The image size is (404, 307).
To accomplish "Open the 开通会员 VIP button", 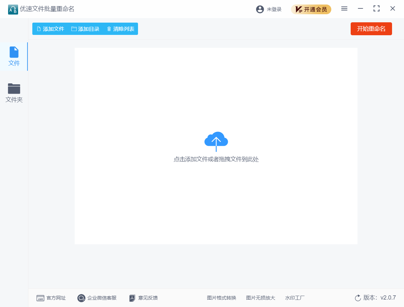I will (311, 9).
